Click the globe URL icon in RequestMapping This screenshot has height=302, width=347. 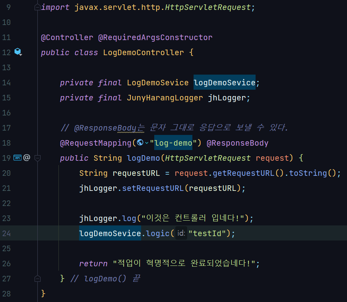(140, 142)
